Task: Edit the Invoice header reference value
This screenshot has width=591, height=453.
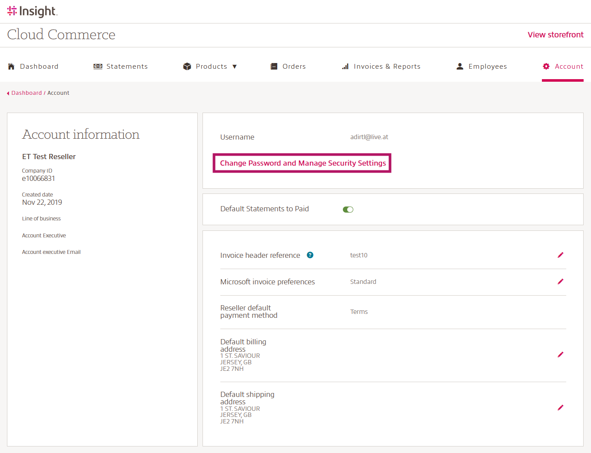Action: [x=560, y=255]
